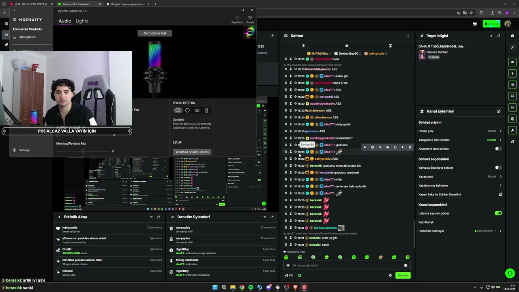Switch to Stream - Kick Dashboard tab

79,4
